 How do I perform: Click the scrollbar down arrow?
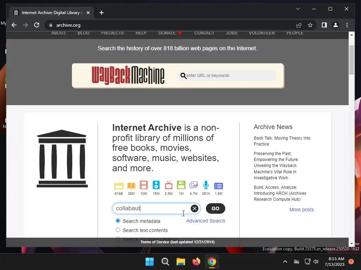[351, 244]
